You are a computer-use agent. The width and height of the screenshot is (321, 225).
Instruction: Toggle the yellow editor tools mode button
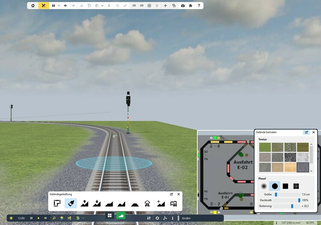pos(44,6)
